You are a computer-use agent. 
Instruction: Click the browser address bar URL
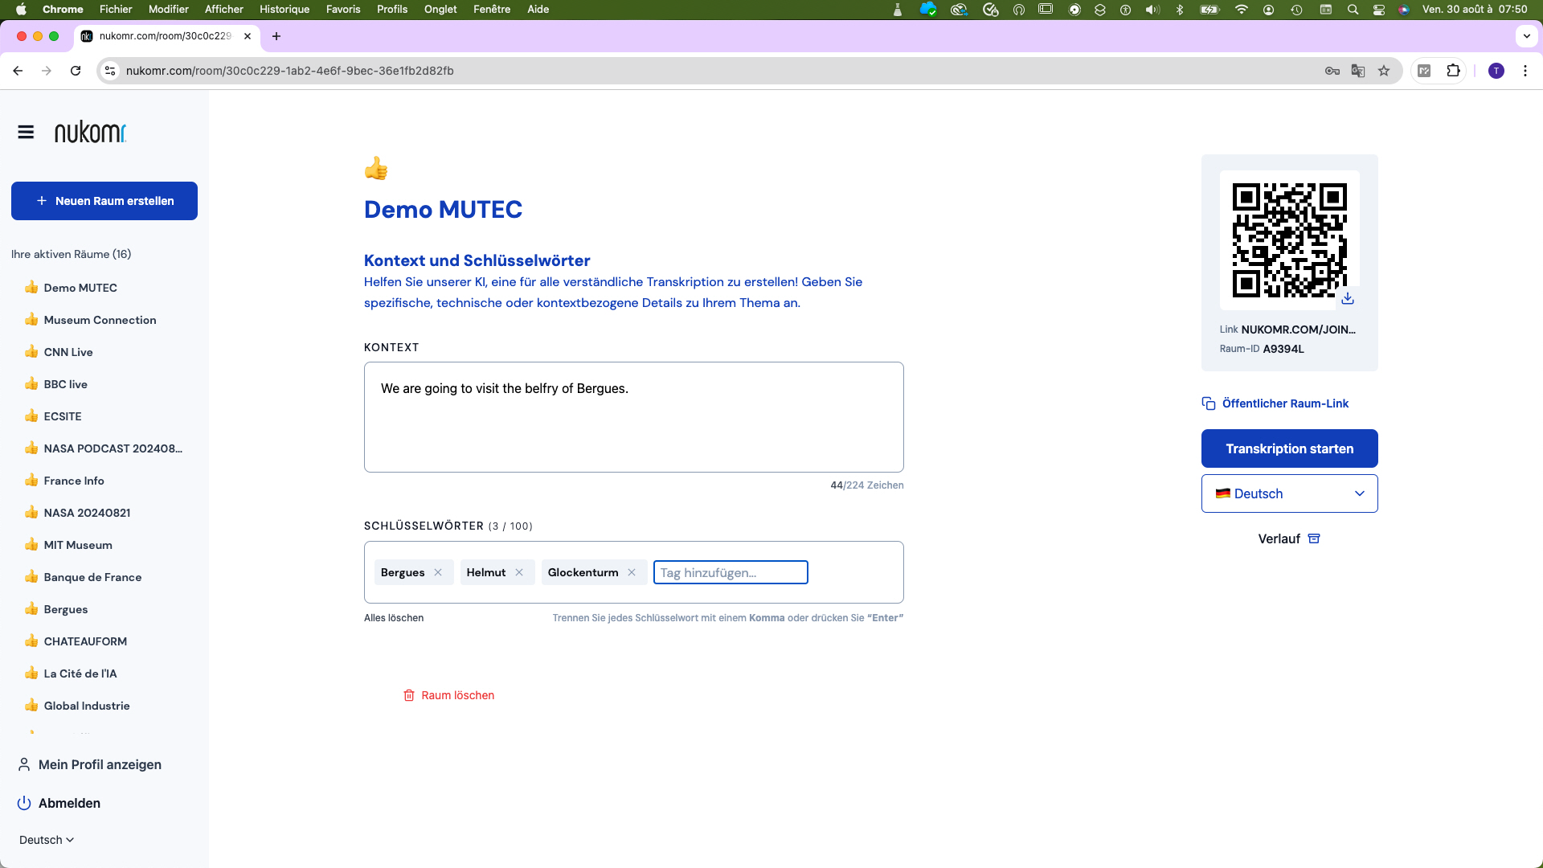coord(289,71)
